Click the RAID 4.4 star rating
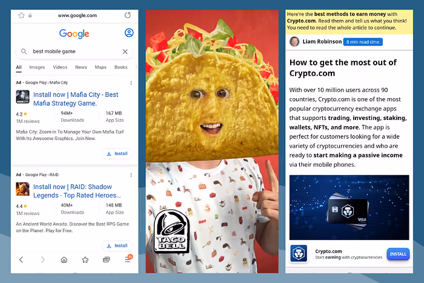 22,206
